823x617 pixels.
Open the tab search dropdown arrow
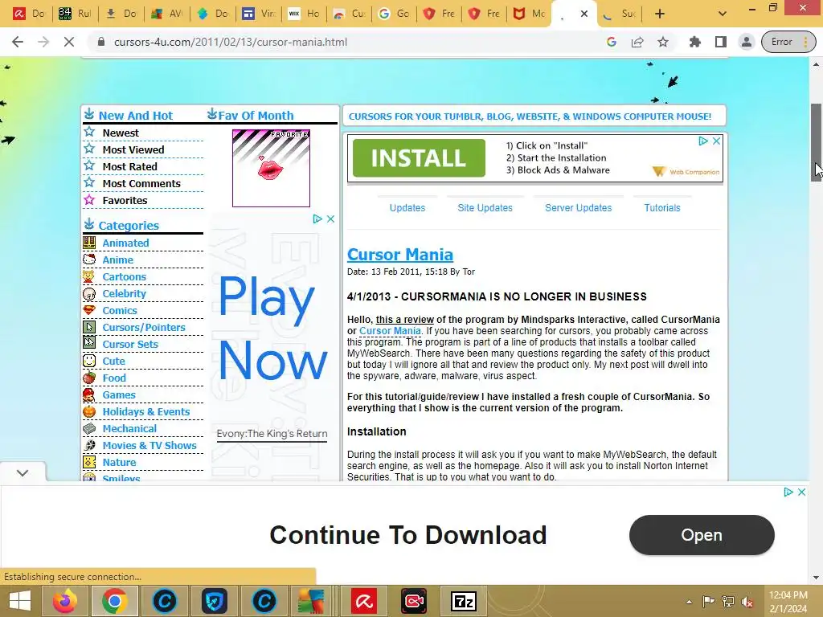click(723, 14)
